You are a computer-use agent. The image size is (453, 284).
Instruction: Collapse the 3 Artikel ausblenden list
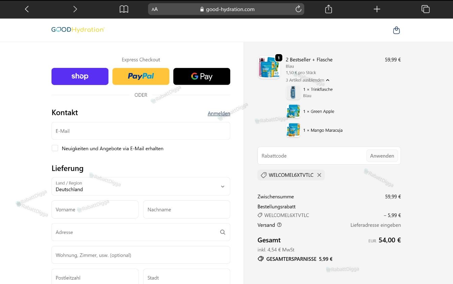coord(307,80)
